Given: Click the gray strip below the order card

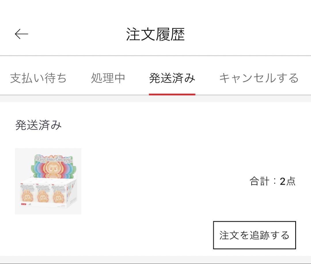Looking at the screenshot, I should [155, 259].
